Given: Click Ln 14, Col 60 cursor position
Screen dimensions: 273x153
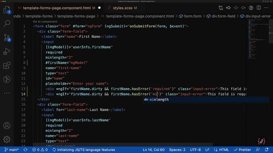Looking at the screenshot, I should pyautogui.click(x=154, y=150).
